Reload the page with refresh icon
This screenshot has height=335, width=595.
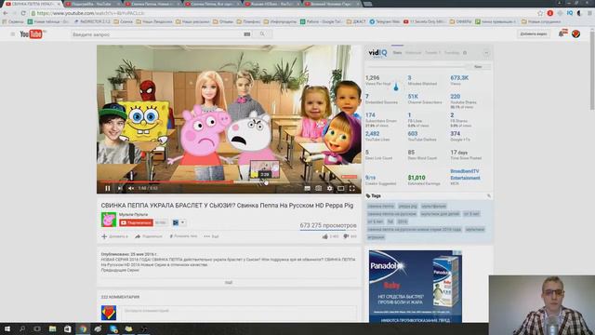pos(22,13)
